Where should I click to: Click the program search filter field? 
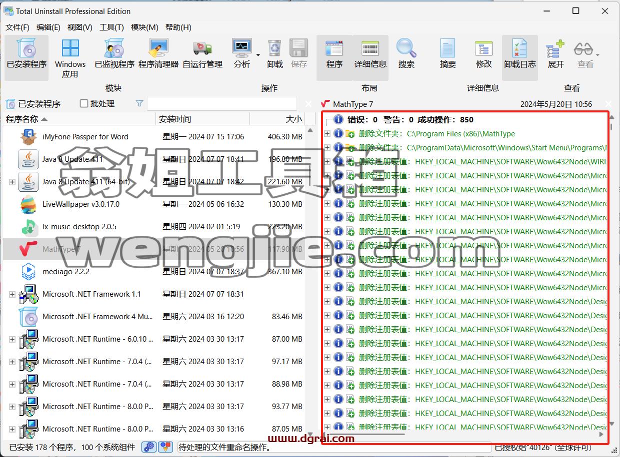(222, 103)
